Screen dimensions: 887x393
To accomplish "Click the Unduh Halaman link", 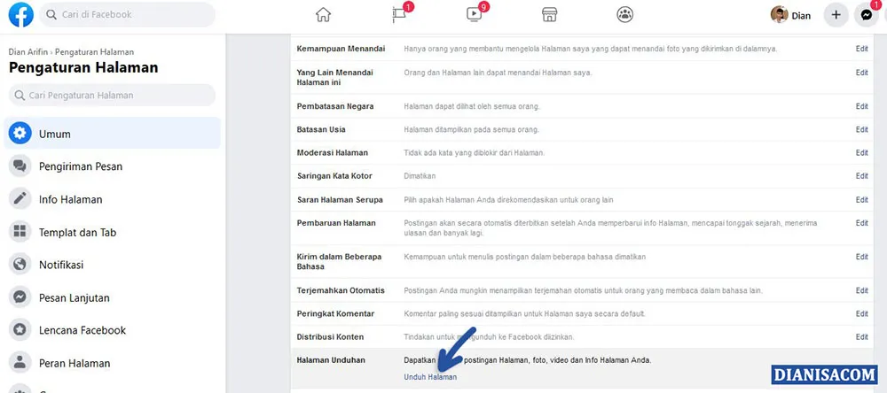I will 430,377.
